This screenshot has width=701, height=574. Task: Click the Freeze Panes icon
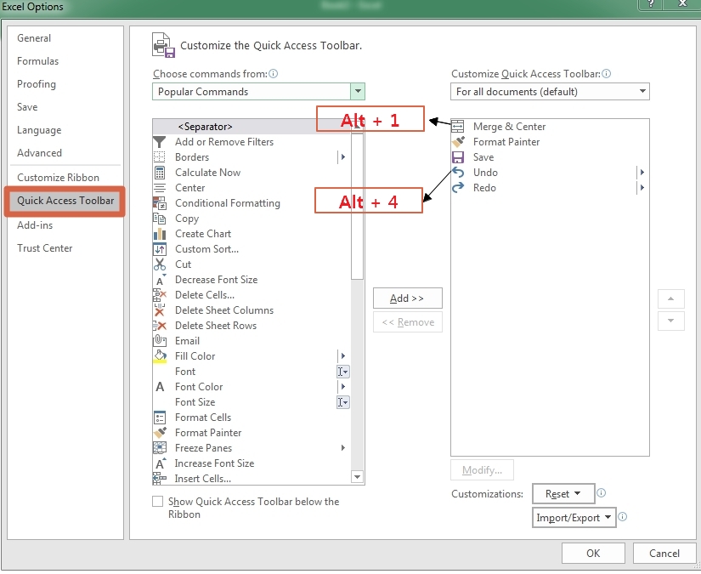tap(159, 448)
